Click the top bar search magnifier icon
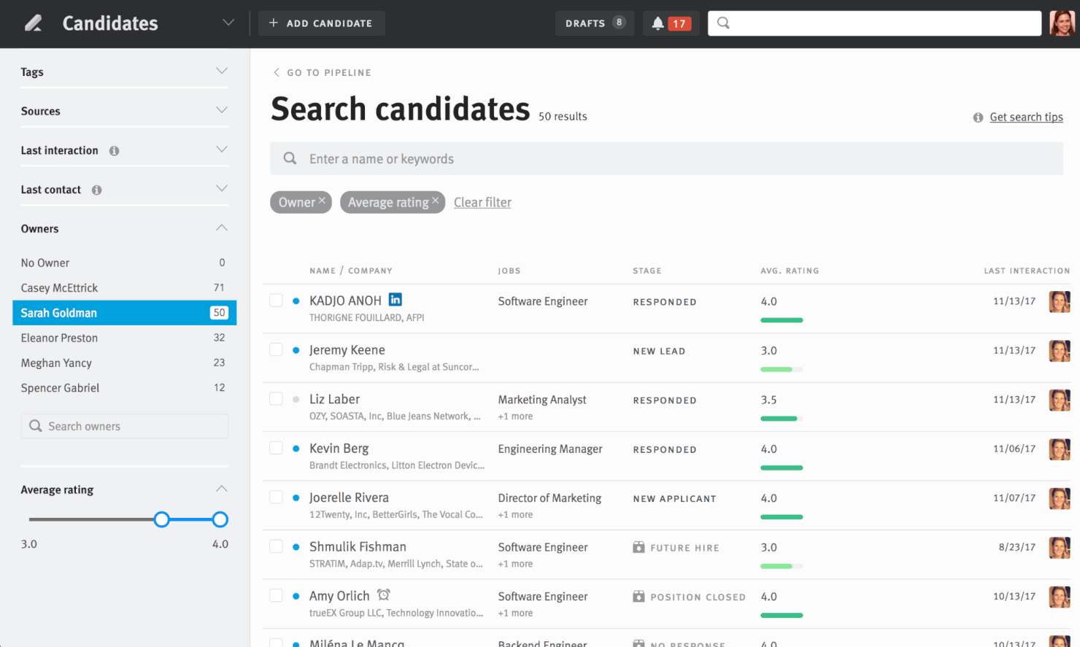 point(723,23)
